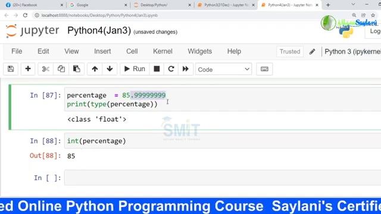Save notebook with the floppy disk icon
381x214 pixels.
coord(11,69)
